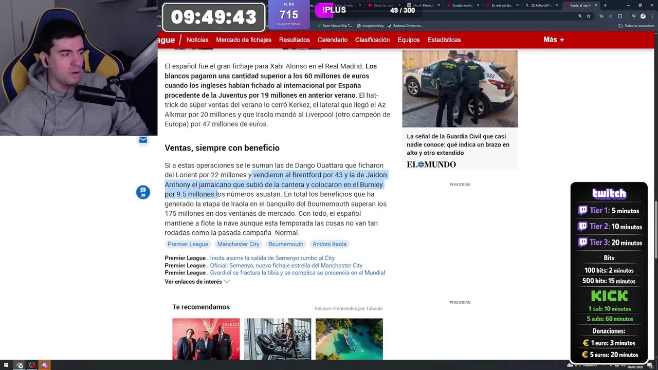The height and width of the screenshot is (370, 658).
Task: Click the Premier League tag
Action: 188,244
